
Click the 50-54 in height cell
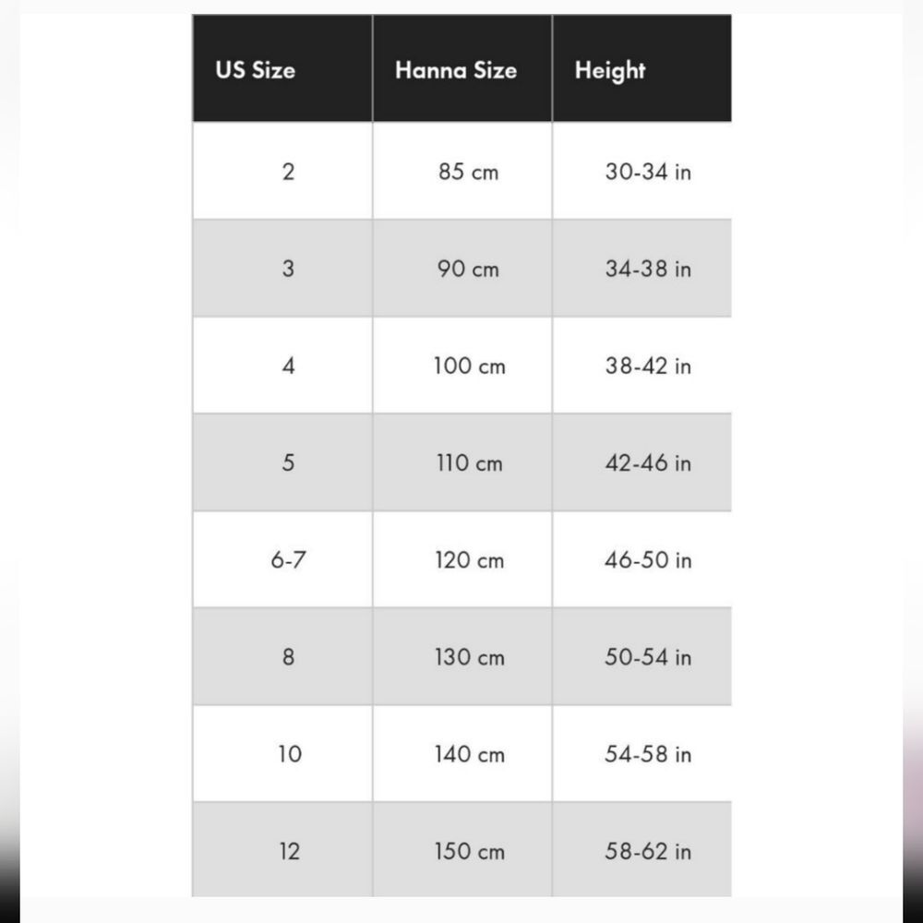tap(642, 656)
